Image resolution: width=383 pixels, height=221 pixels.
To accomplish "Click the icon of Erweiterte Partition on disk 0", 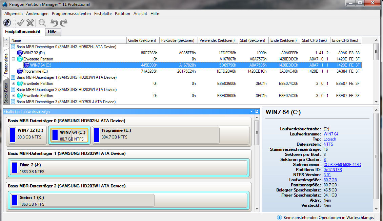I will 20,59.
